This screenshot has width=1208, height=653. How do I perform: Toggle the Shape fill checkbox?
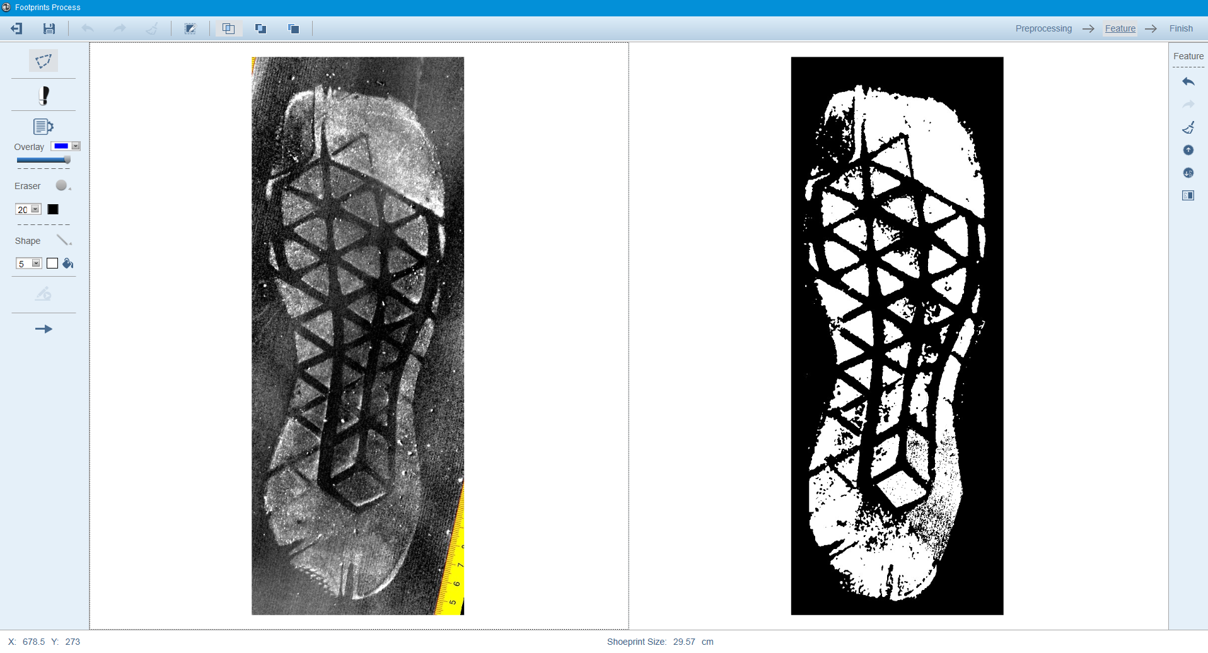[52, 263]
